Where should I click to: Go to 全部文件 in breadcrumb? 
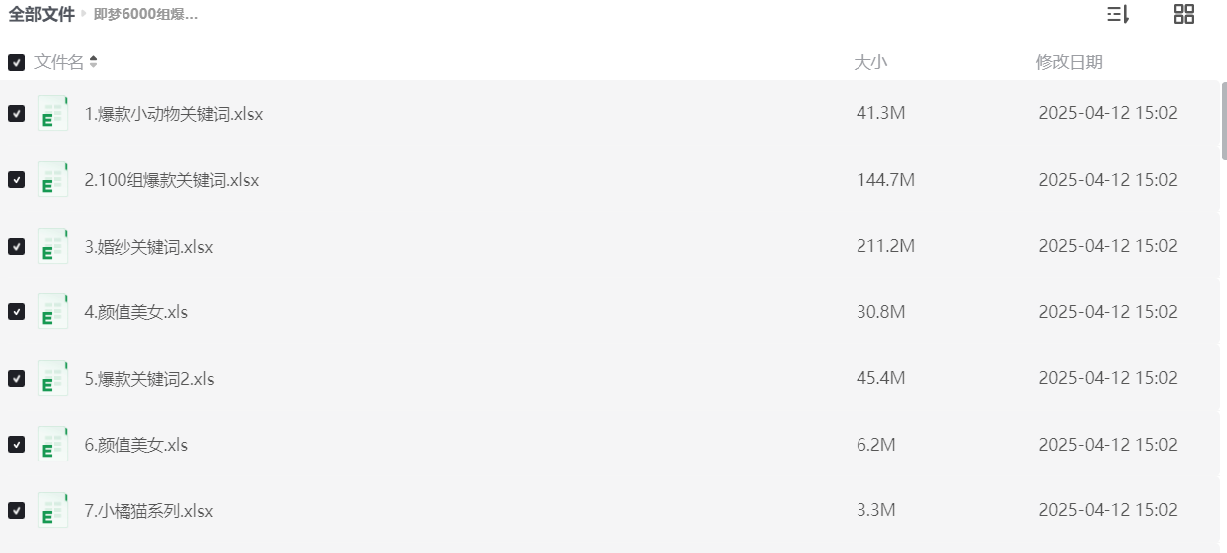click(41, 14)
